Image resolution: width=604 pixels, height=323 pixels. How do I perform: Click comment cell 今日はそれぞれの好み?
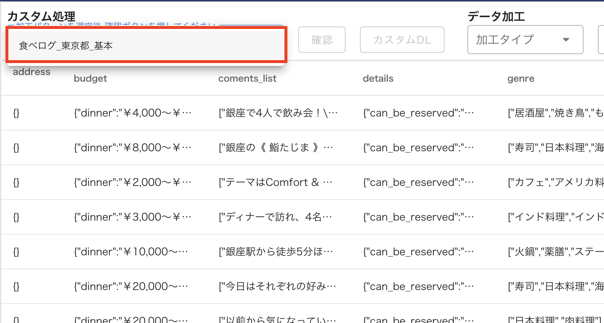click(x=277, y=286)
